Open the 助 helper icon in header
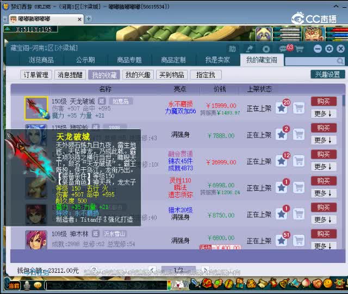The height and width of the screenshot is (294, 348). (232, 48)
